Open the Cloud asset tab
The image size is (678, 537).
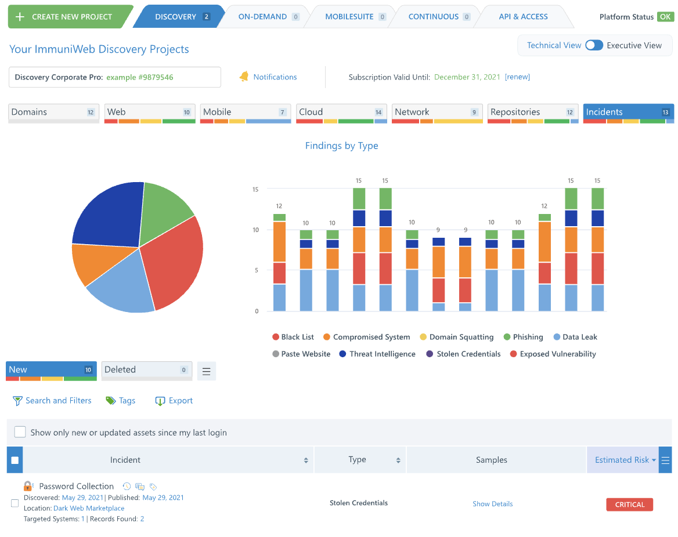(341, 113)
